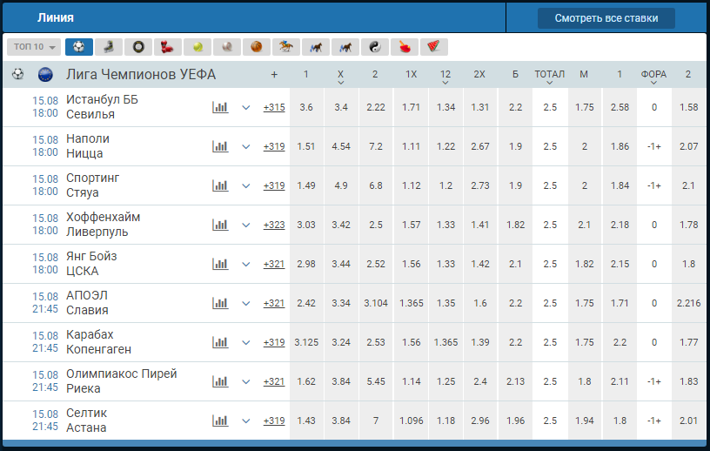Open +323 extra markets for Хоффенхайм – Ливерпуль
The image size is (710, 451).
274,225
